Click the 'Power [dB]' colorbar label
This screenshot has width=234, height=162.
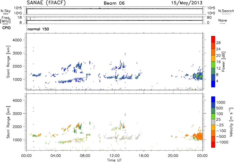[x=223, y=62]
